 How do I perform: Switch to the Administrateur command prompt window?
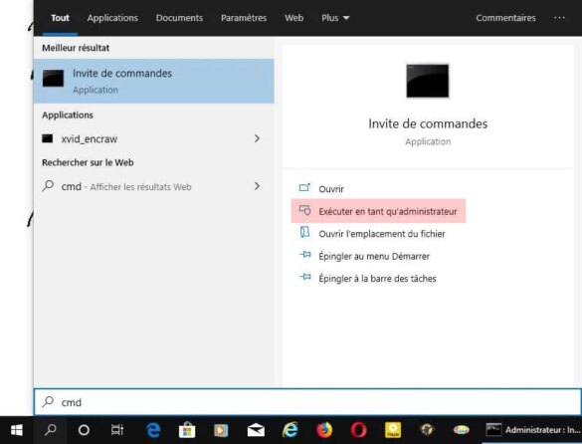point(532,430)
